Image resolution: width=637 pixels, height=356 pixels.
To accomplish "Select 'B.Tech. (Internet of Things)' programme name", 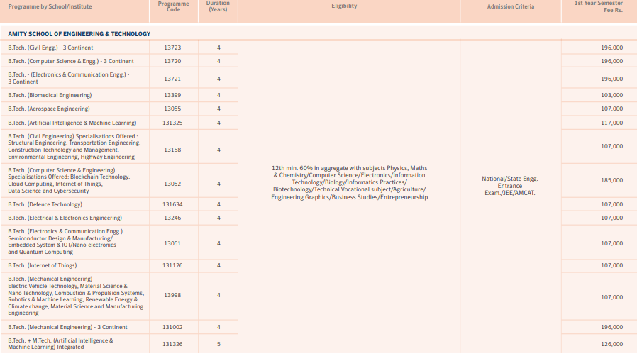I will (43, 265).
